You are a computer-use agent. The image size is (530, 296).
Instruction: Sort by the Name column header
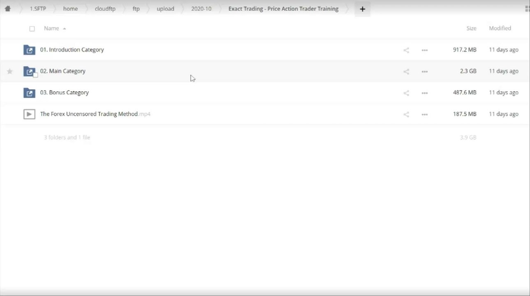point(52,28)
